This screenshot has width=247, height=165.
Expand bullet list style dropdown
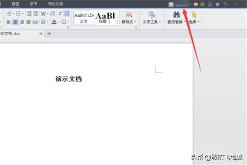click(x=13, y=14)
